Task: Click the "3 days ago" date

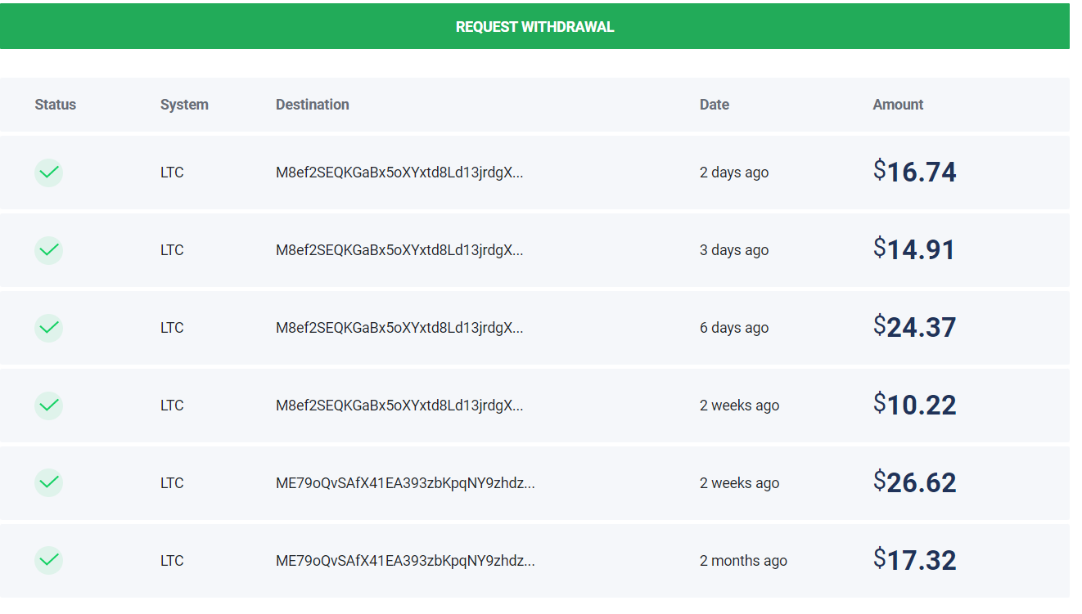Action: point(734,250)
